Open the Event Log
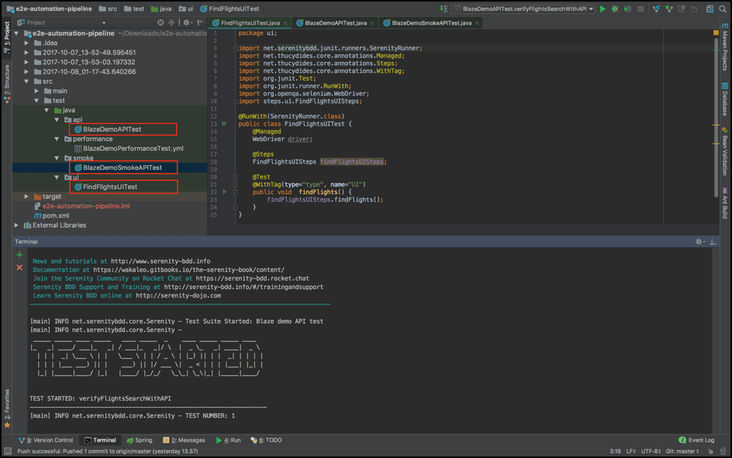The image size is (732, 458). point(696,440)
